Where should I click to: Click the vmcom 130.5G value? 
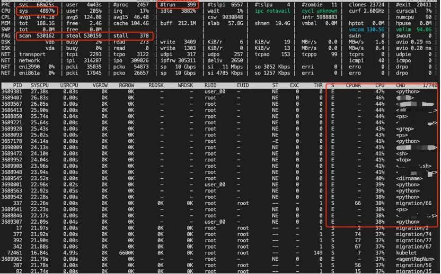point(366,30)
